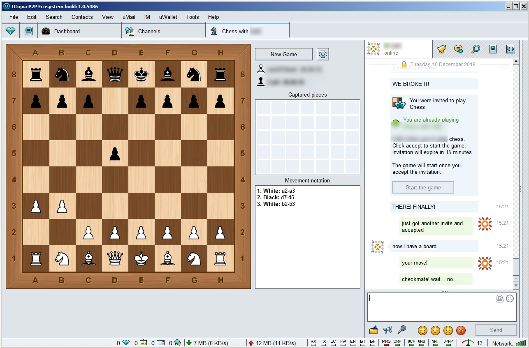
Task: Click the Start the game button
Action: point(423,187)
